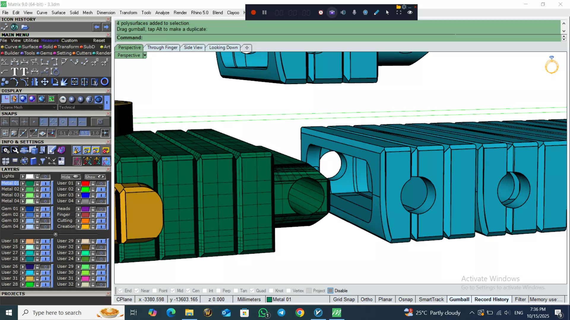The image size is (570, 320).
Task: Click the Show layers button
Action: (x=95, y=177)
